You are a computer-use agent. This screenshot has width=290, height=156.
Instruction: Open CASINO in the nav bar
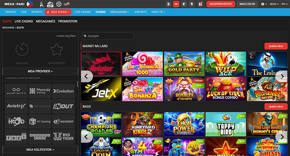click(101, 12)
